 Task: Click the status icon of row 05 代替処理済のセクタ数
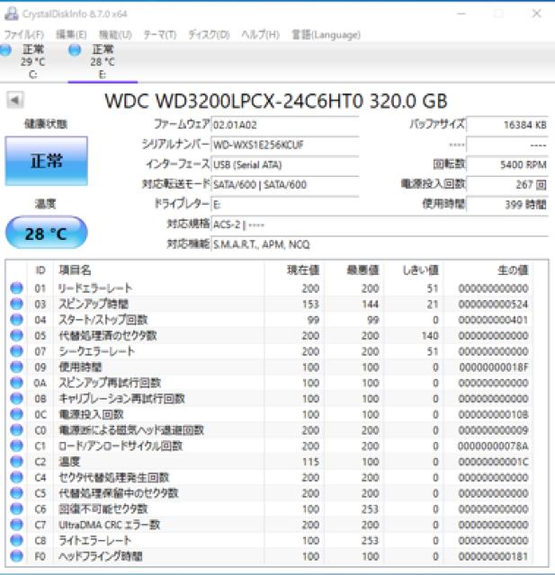[16, 335]
